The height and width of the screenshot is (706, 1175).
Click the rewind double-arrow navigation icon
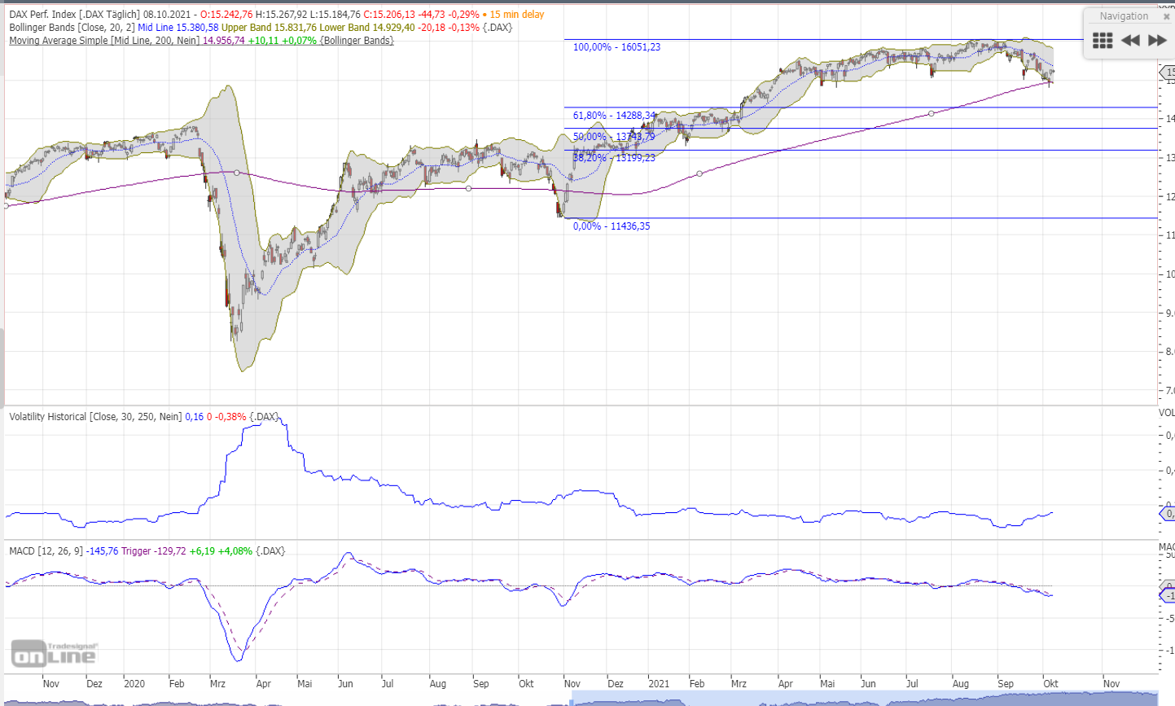(1130, 41)
